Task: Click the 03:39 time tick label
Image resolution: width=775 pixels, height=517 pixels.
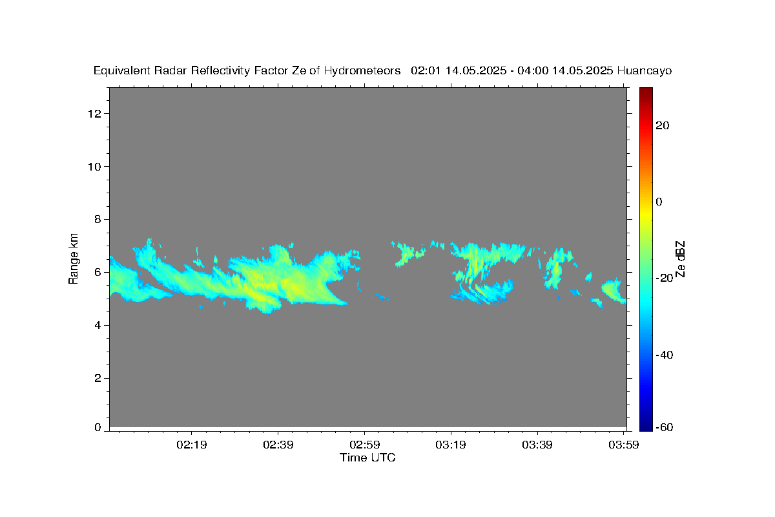Action: tap(537, 445)
